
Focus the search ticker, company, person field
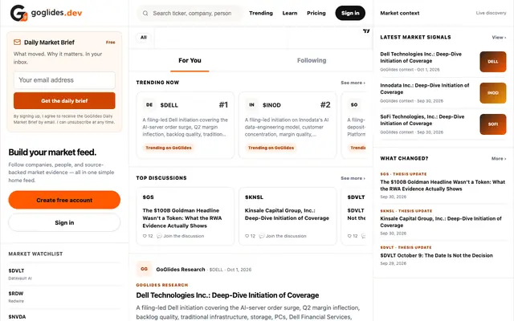pos(192,14)
